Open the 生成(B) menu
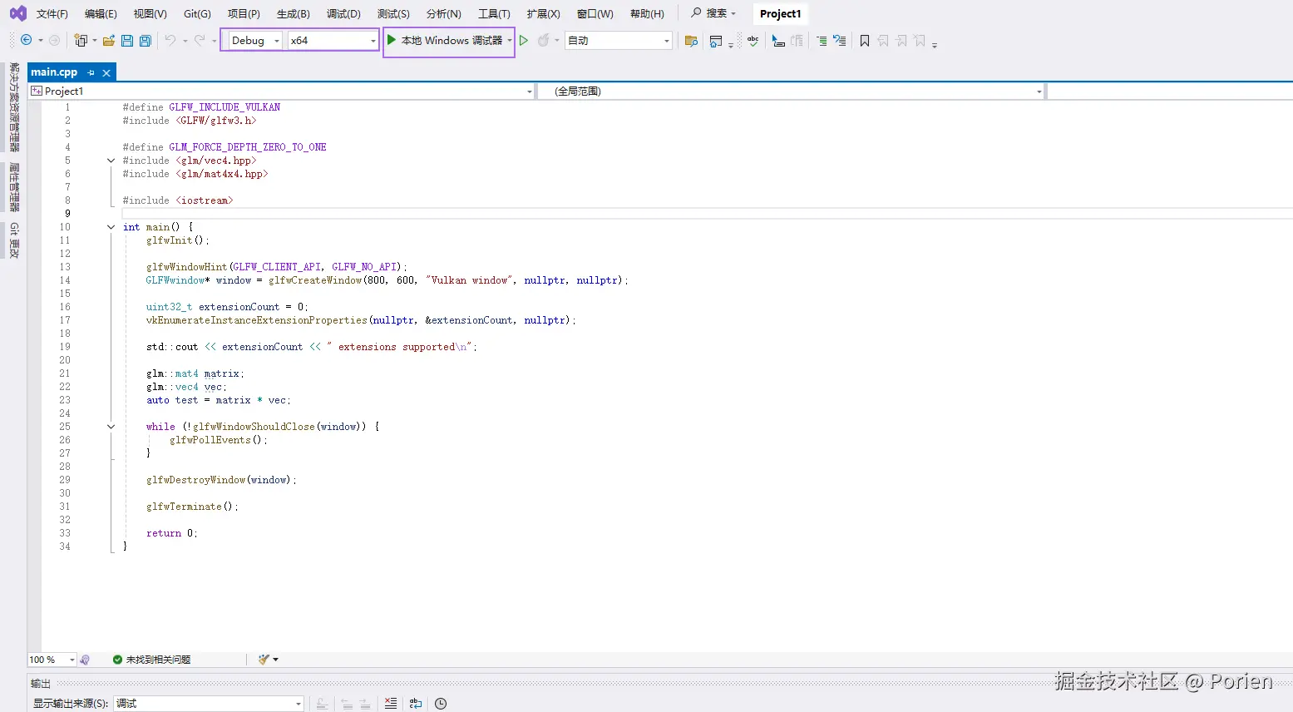 click(x=293, y=14)
